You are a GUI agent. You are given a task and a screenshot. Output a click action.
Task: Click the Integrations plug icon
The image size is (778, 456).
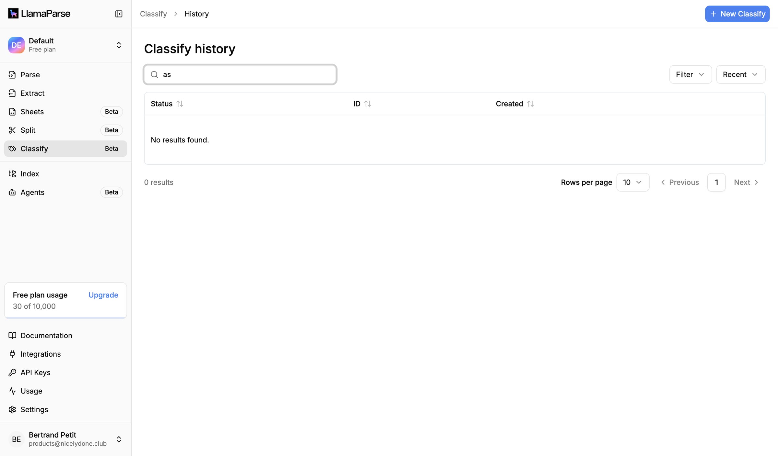[12, 354]
